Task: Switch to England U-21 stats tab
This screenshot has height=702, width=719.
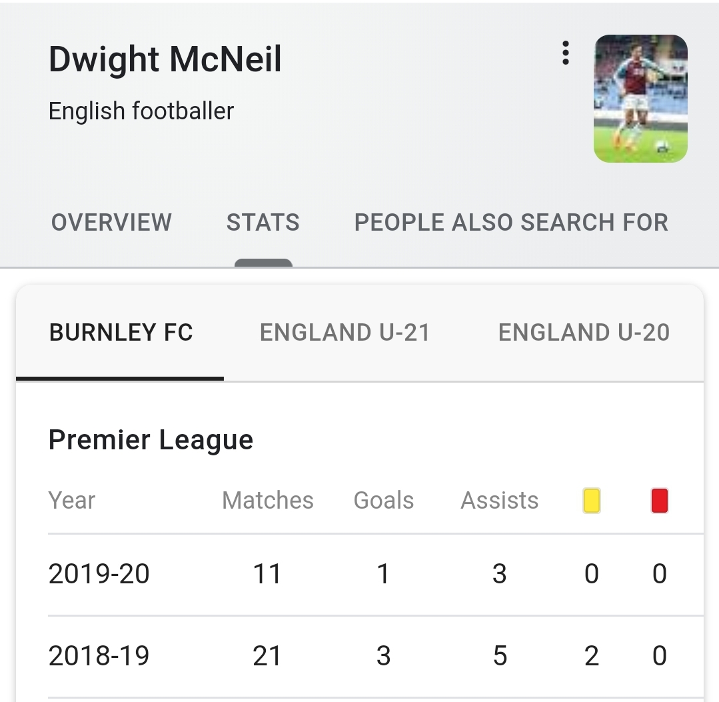Action: pos(345,332)
